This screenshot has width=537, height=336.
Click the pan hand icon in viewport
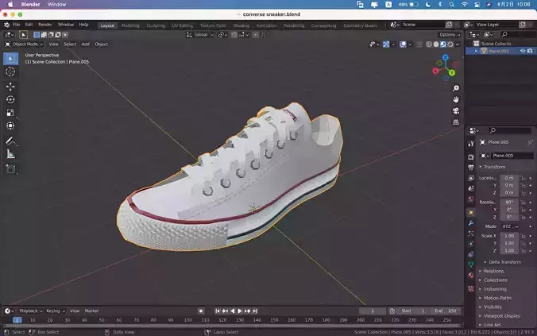(456, 99)
